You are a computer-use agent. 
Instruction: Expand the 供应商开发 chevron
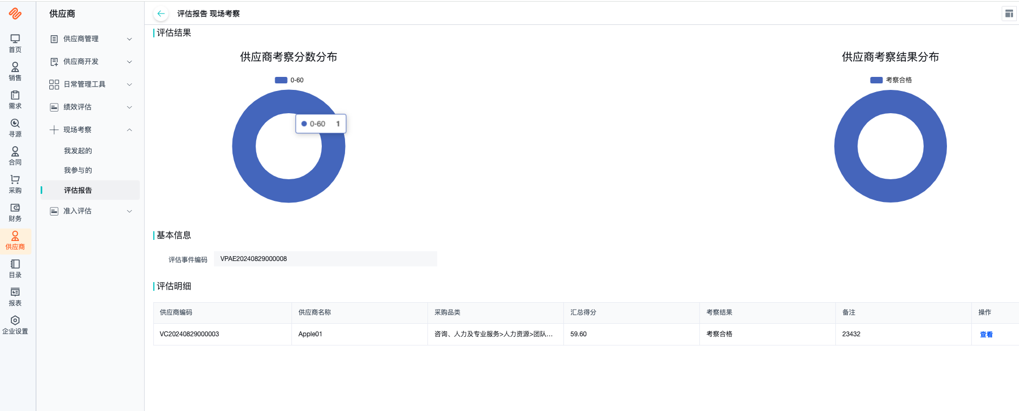point(129,62)
